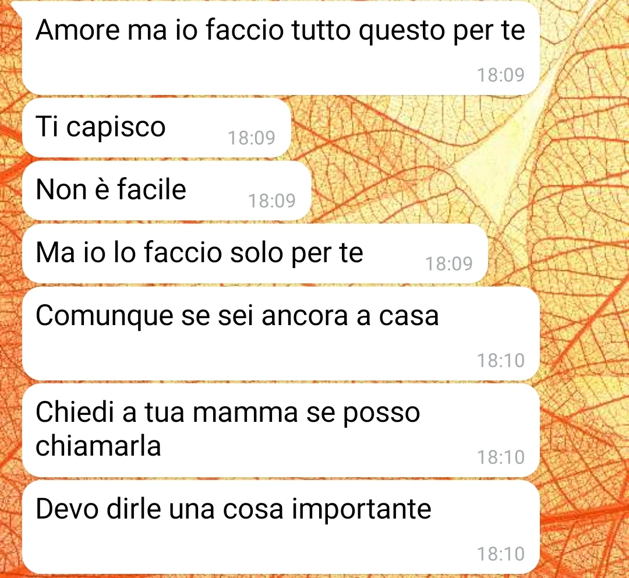
Task: Click the word "mamma" in the message
Action: [x=246, y=413]
